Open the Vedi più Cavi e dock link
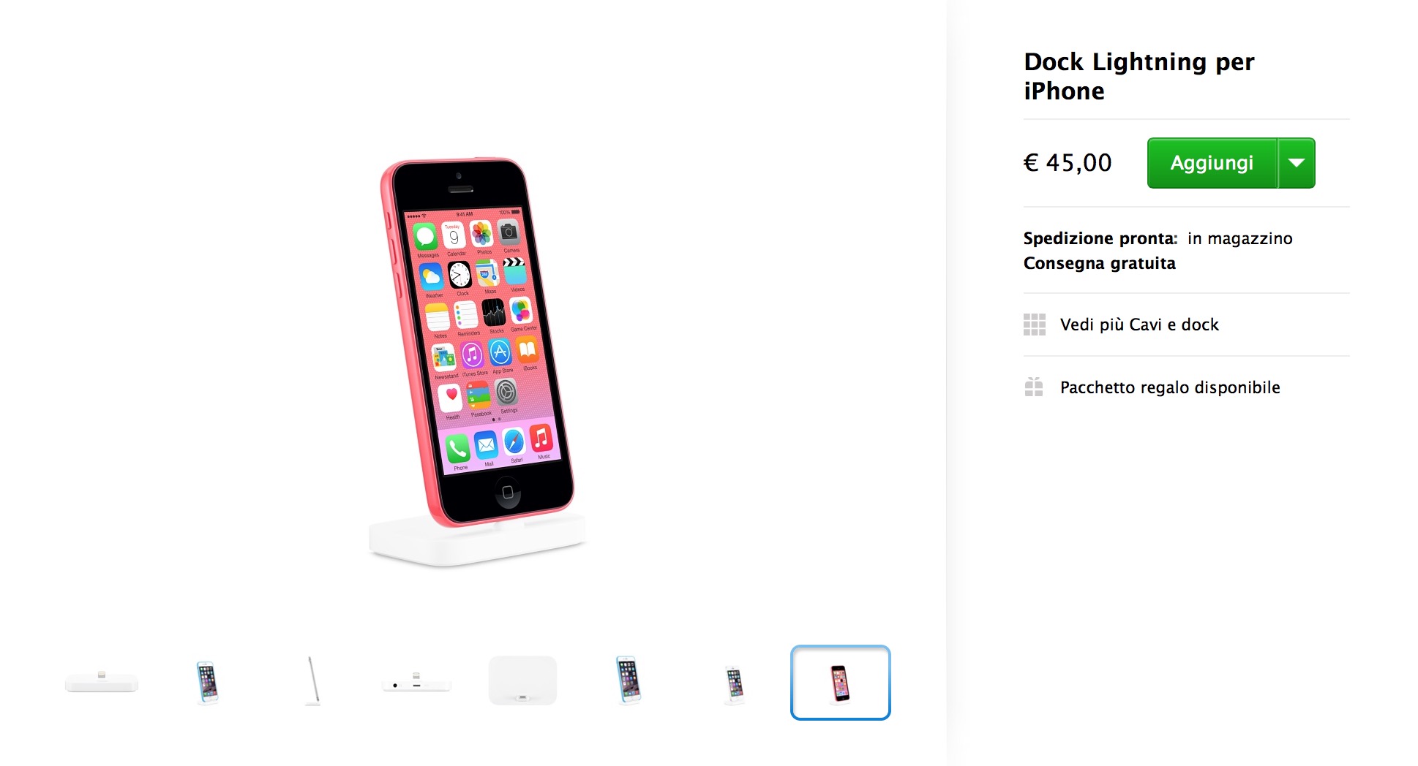1418x766 pixels. (1139, 325)
